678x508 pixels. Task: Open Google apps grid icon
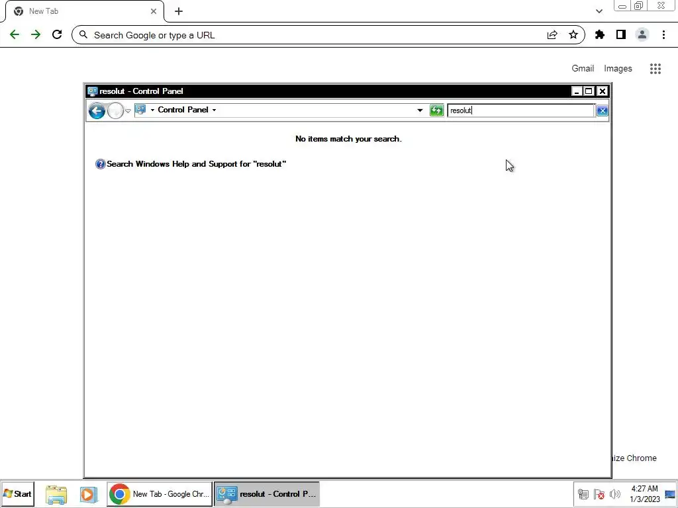[655, 68]
